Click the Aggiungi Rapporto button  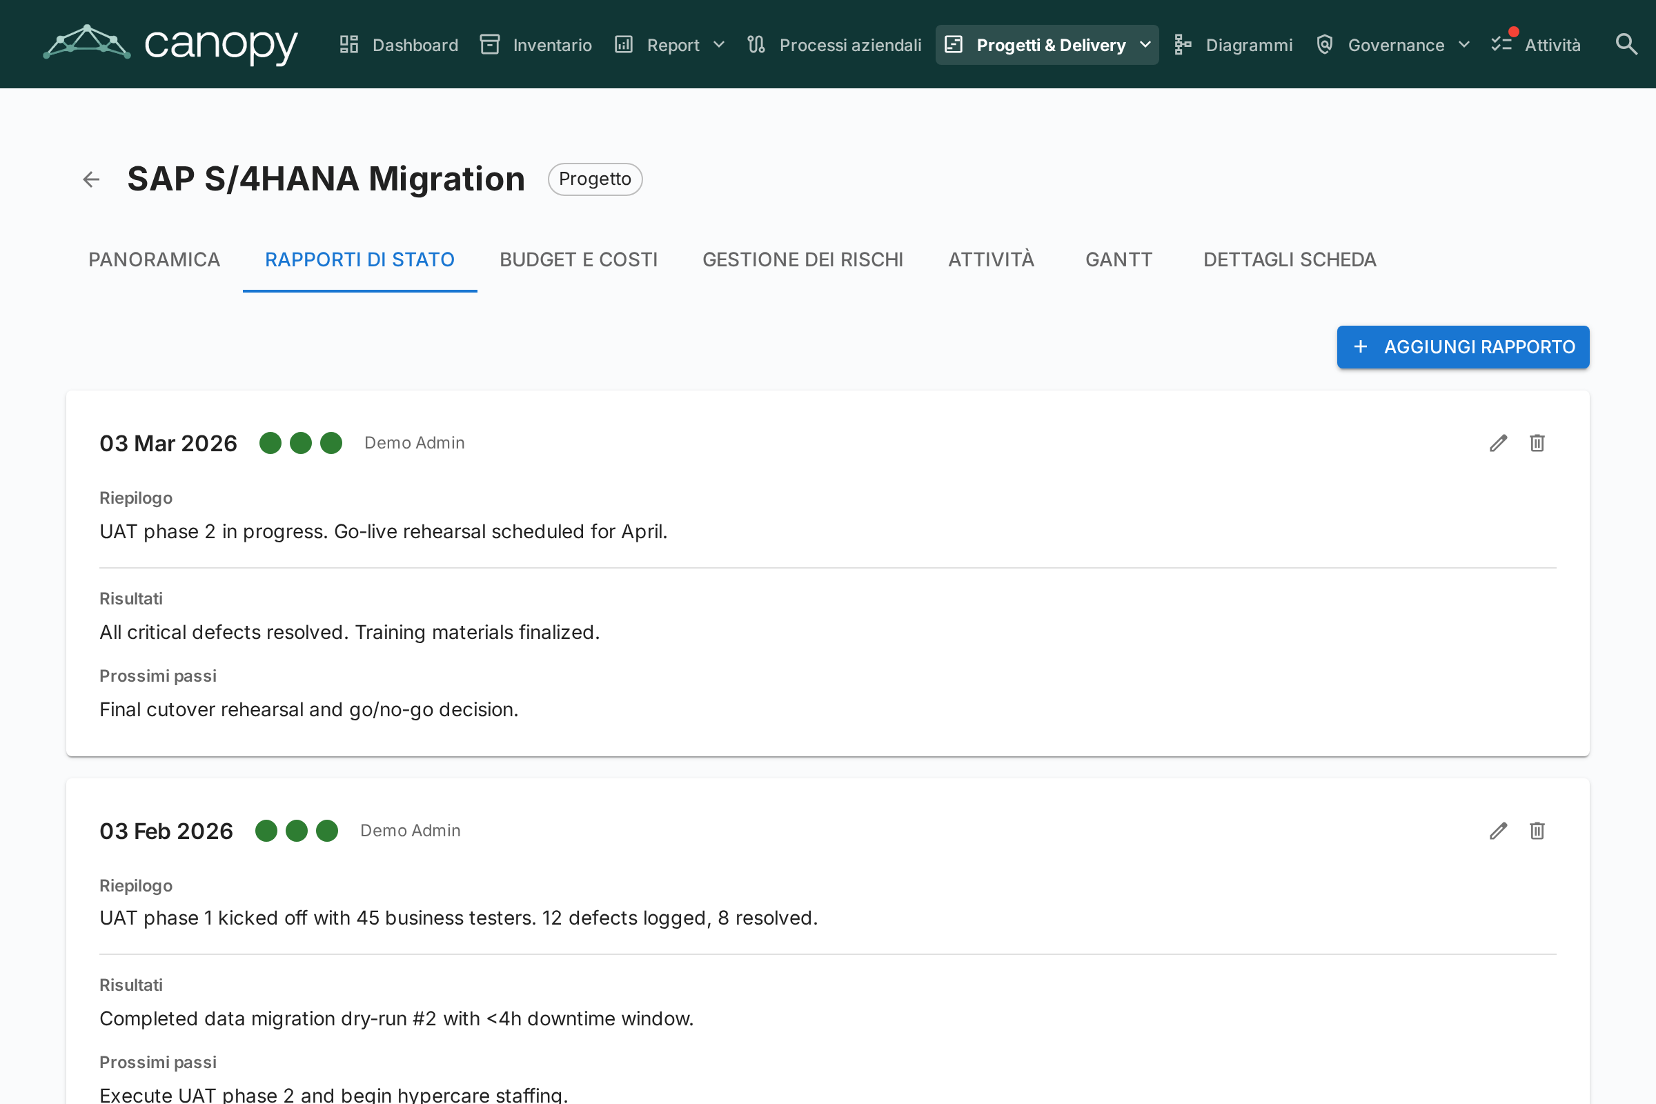coord(1463,347)
